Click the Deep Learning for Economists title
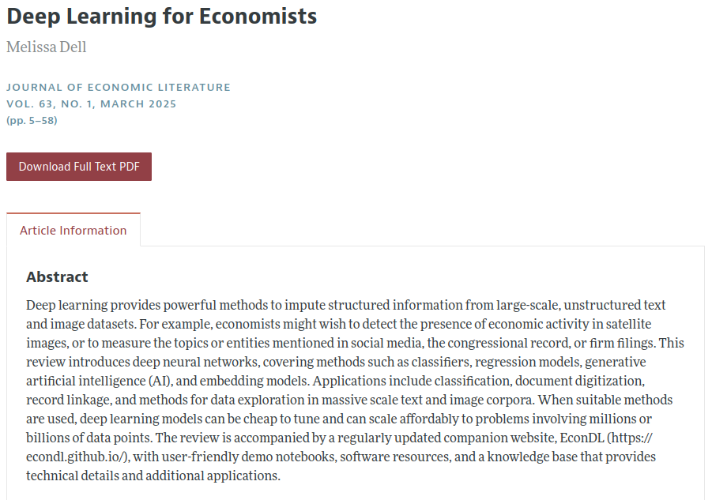 click(x=161, y=17)
